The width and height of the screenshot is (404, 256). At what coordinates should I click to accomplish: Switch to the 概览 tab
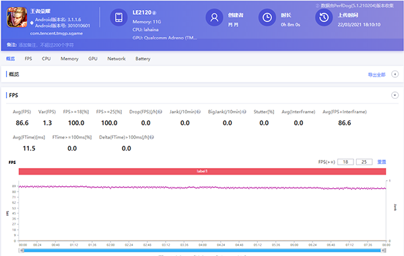(10, 58)
